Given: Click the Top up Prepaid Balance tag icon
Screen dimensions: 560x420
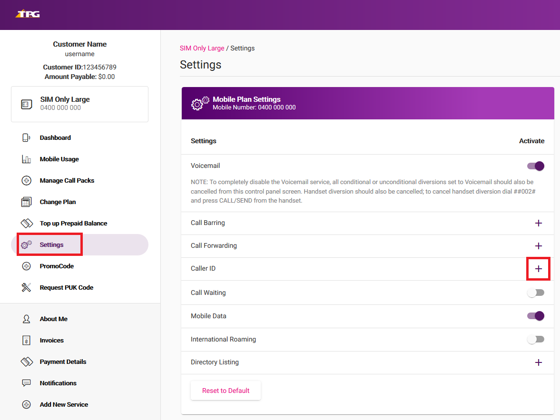Looking at the screenshot, I should coord(27,223).
